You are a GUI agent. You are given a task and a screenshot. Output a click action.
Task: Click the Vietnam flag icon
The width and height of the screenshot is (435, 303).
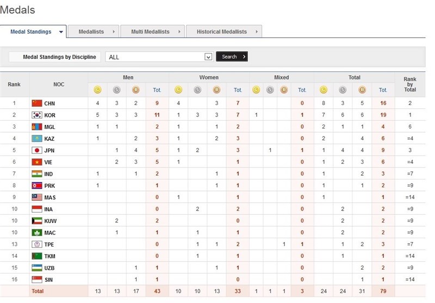tap(36, 162)
